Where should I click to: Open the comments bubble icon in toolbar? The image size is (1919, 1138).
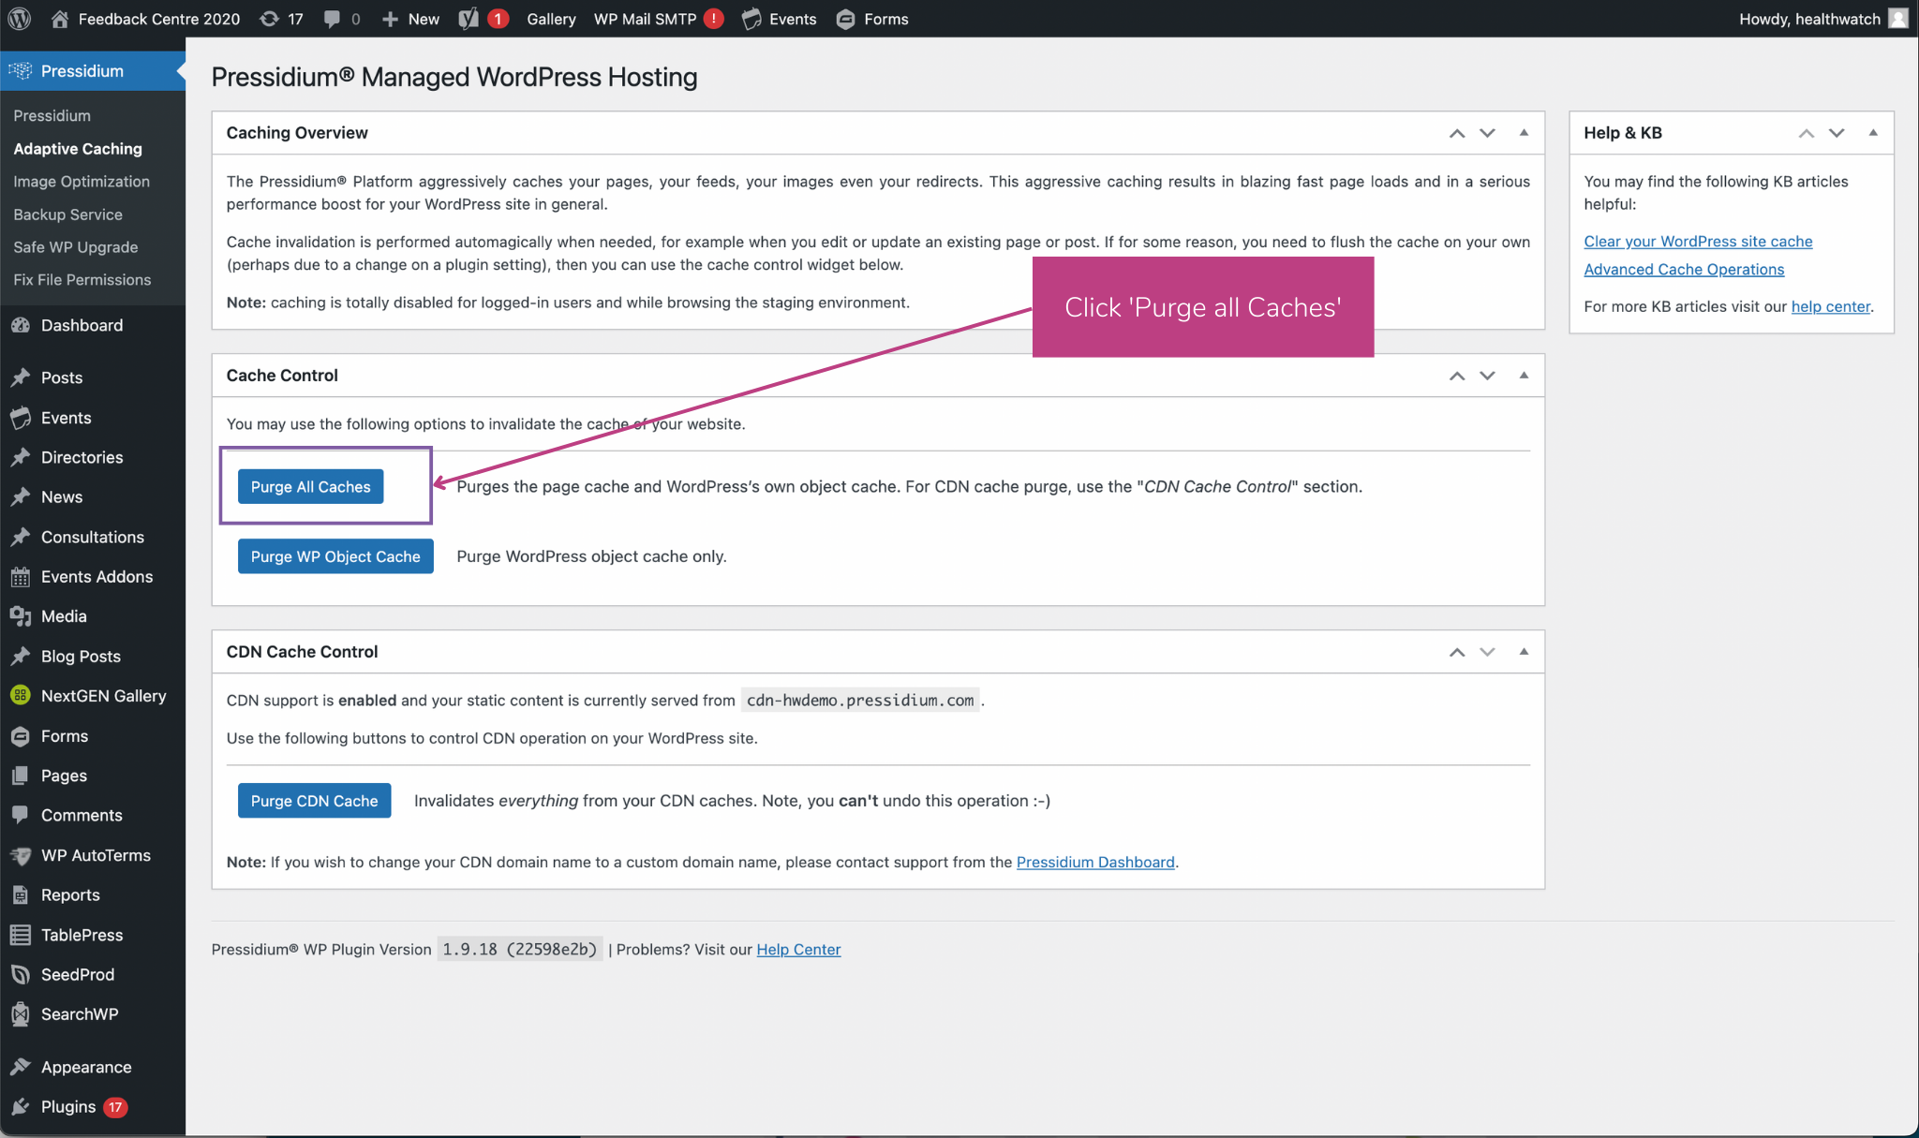pos(333,19)
